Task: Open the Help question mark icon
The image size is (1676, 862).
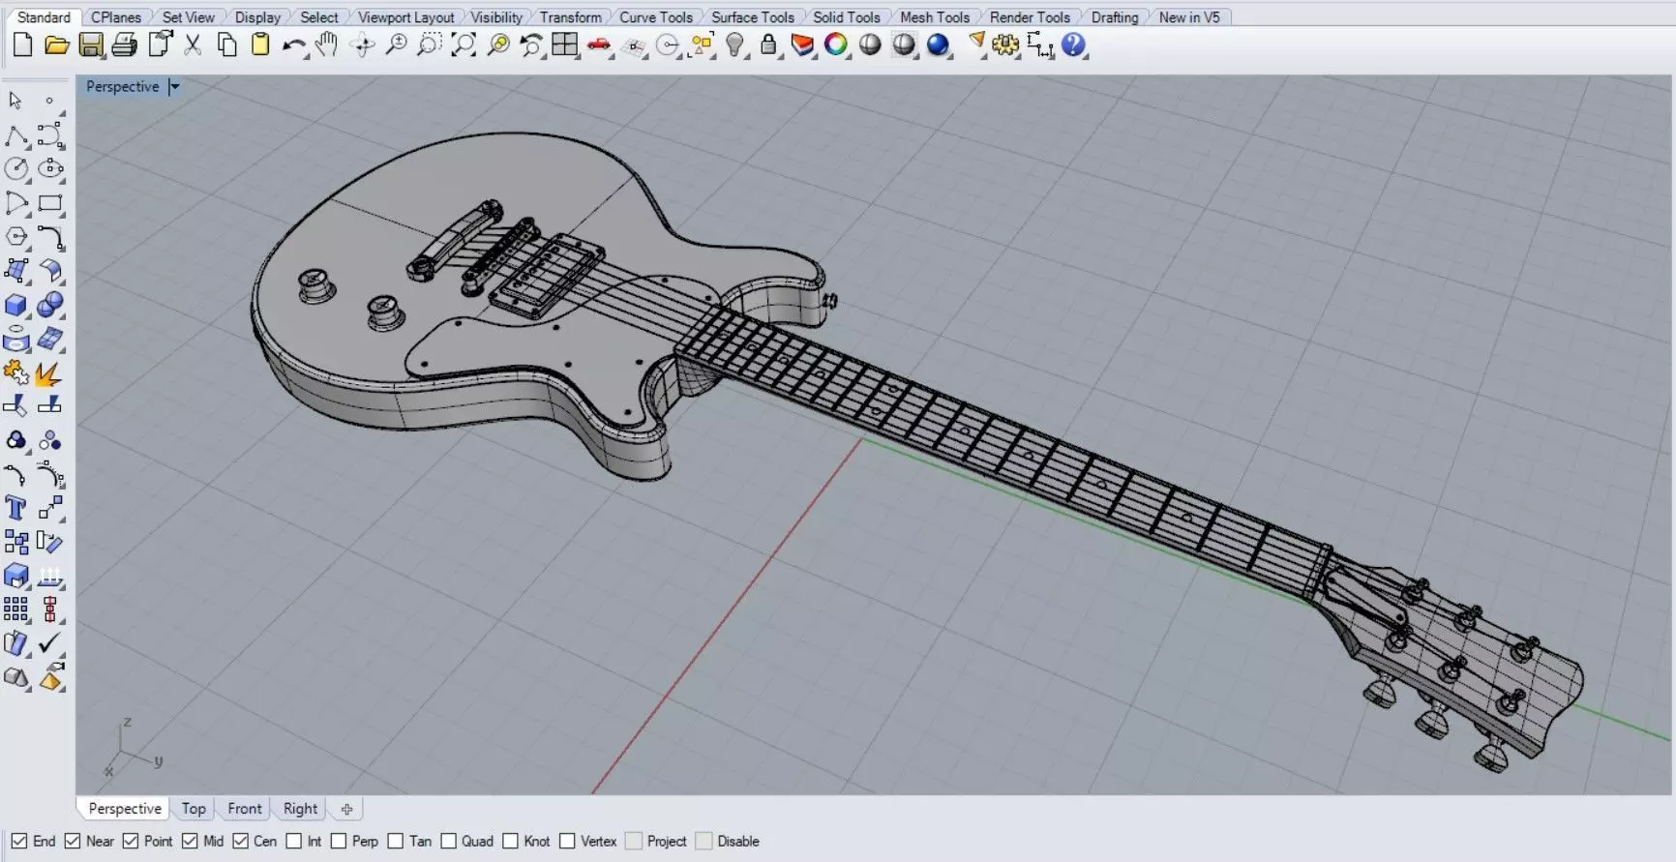Action: tap(1073, 45)
